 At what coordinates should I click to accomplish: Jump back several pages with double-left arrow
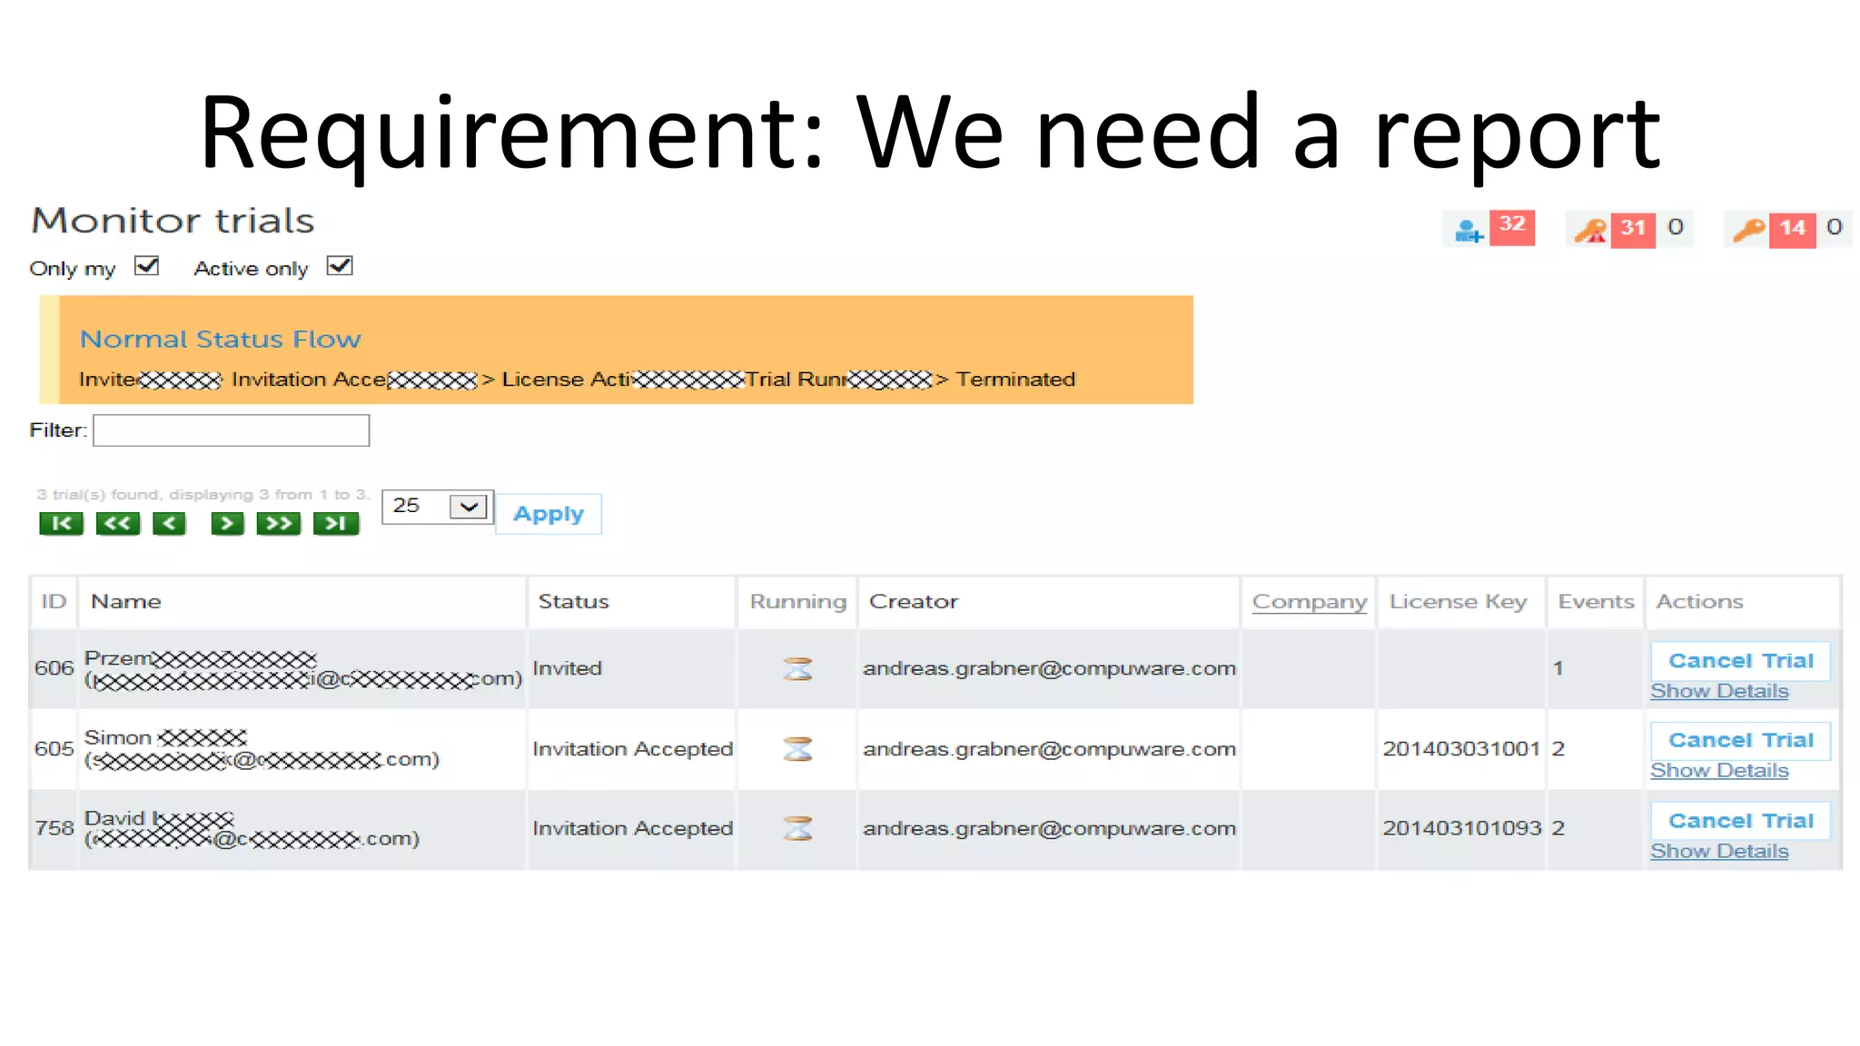click(118, 523)
